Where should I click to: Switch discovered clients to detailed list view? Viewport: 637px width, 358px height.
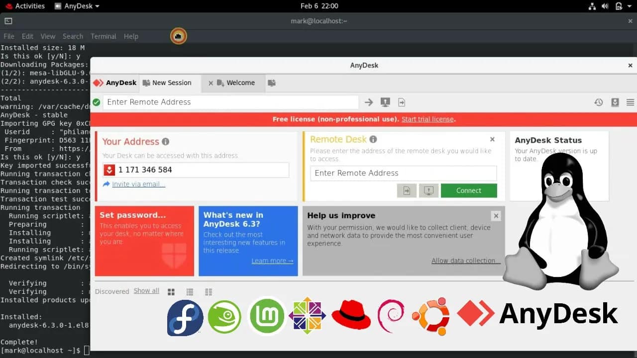click(x=208, y=291)
